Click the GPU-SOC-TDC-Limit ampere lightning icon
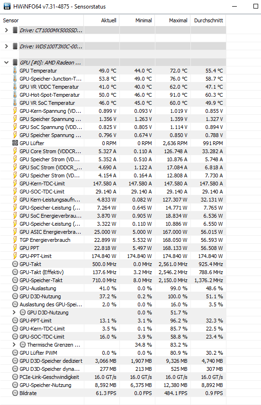The height and width of the screenshot is (405, 261). [15, 192]
